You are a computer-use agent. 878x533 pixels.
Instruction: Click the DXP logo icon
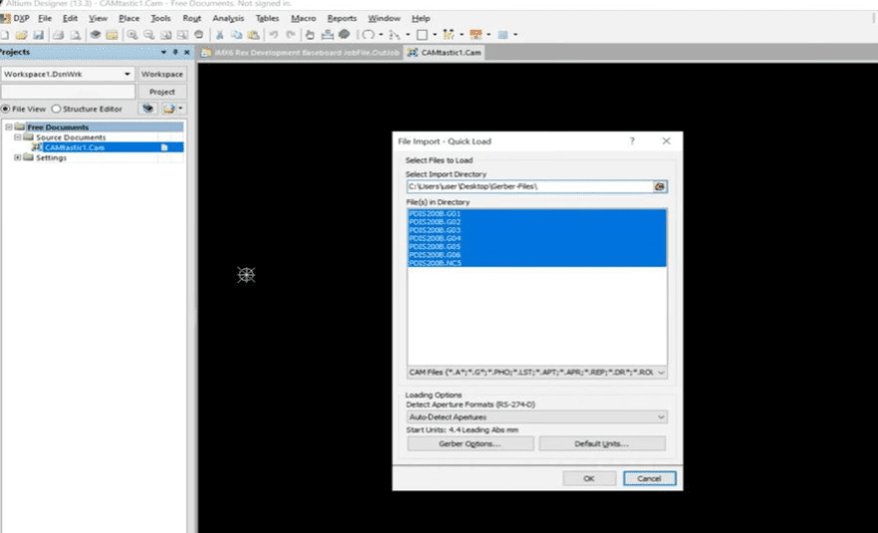pyautogui.click(x=5, y=19)
